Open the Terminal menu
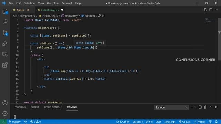This screenshot has width=221, height=124. coord(67,3)
